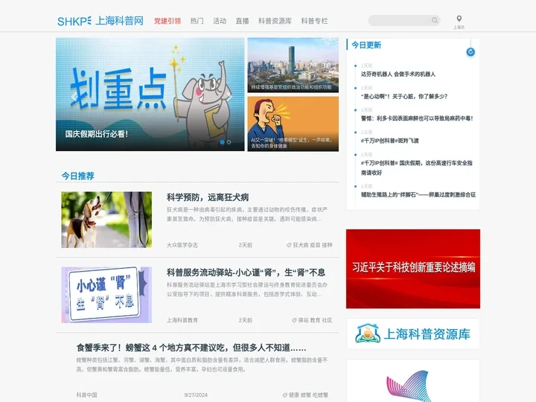Viewport: 536px width, 402px height.
Task: Open the 党建引领 menu item
Action: pyautogui.click(x=167, y=21)
